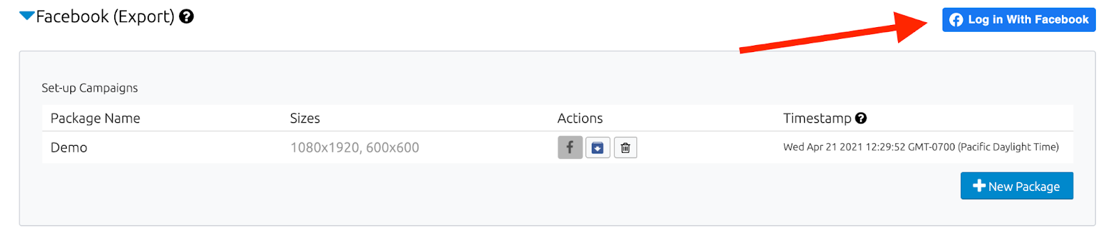Select the Sizes column header
The height and width of the screenshot is (250, 1114).
305,118
